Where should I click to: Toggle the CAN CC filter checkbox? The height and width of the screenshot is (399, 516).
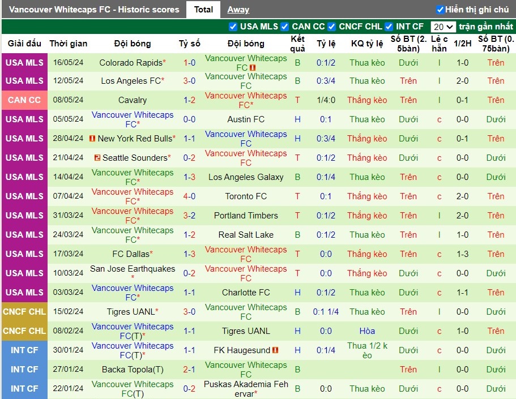pos(285,26)
